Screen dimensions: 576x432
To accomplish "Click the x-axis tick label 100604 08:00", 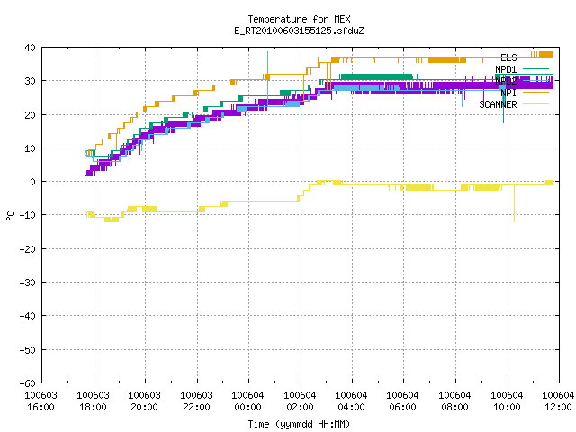I will [x=455, y=401].
